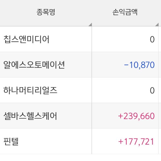Open the 알에스오토메이션 stock entry

click(34, 65)
